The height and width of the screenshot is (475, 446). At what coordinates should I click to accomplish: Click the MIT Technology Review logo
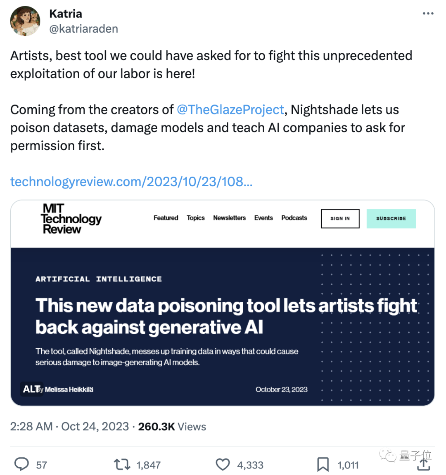(x=71, y=219)
